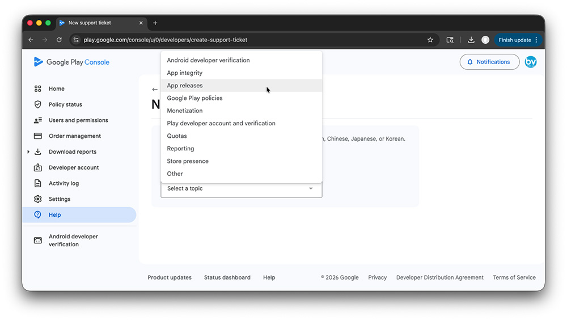Select Google Play policies topic
Viewport: 567px width, 320px height.
pos(241,98)
